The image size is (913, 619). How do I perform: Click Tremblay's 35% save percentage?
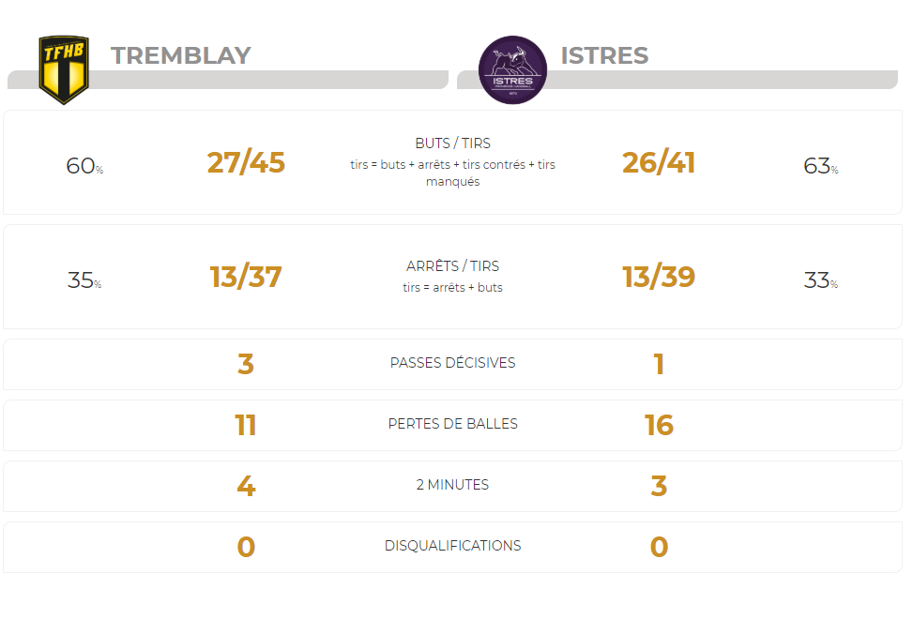pyautogui.click(x=84, y=280)
